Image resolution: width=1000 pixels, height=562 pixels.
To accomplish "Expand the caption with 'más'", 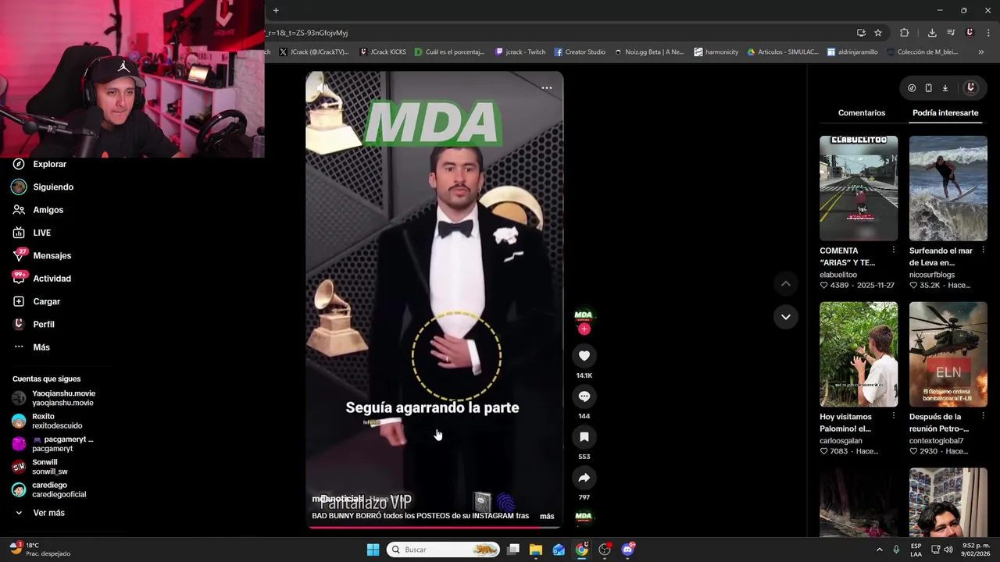I will (x=547, y=516).
